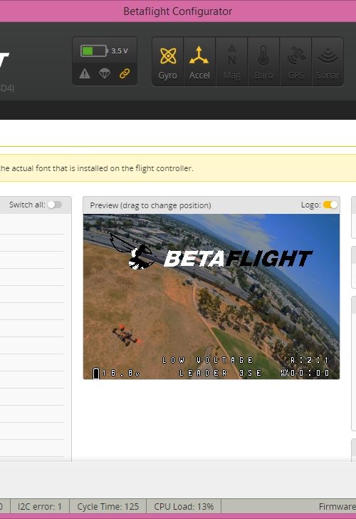The height and width of the screenshot is (519, 356).
Task: Click the CPU Load status bar item
Action: pos(184,506)
